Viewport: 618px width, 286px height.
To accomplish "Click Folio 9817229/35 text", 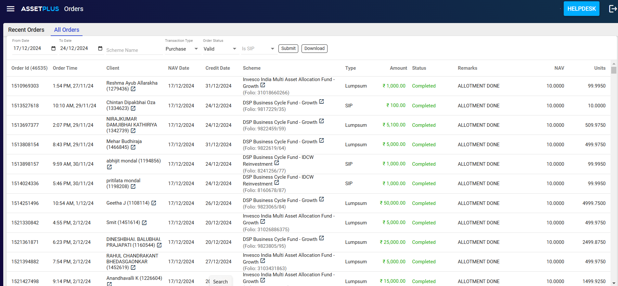I will tap(264, 109).
